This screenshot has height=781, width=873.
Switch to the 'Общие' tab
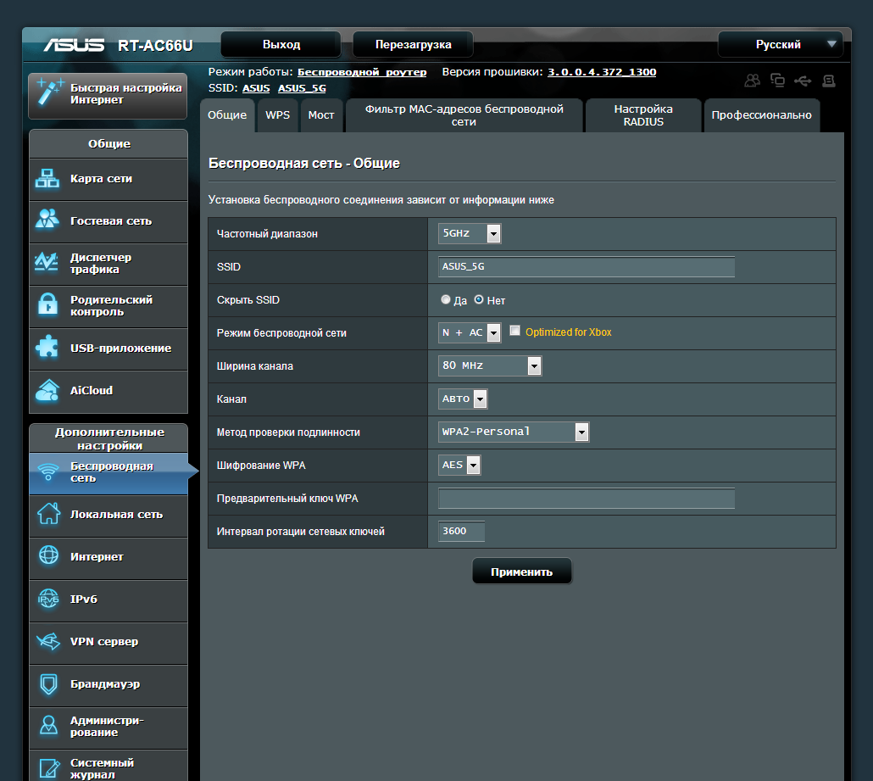(x=227, y=115)
